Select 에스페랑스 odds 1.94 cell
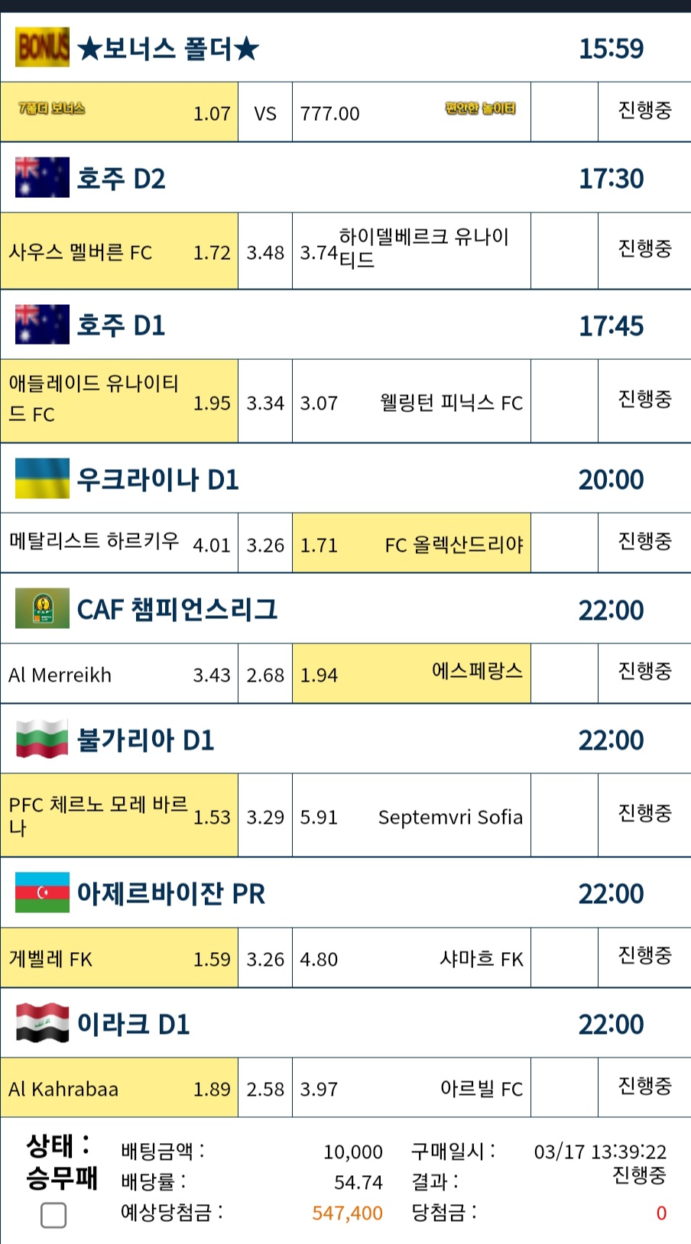 point(411,673)
